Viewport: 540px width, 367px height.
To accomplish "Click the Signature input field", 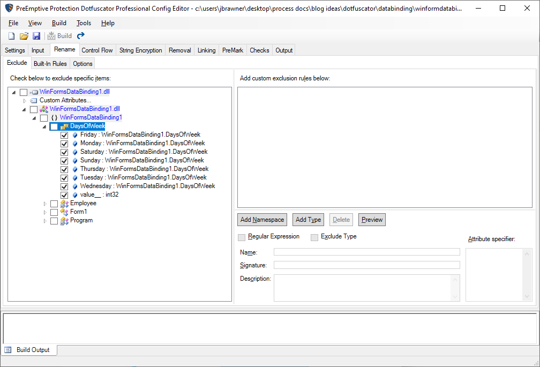I will point(367,265).
